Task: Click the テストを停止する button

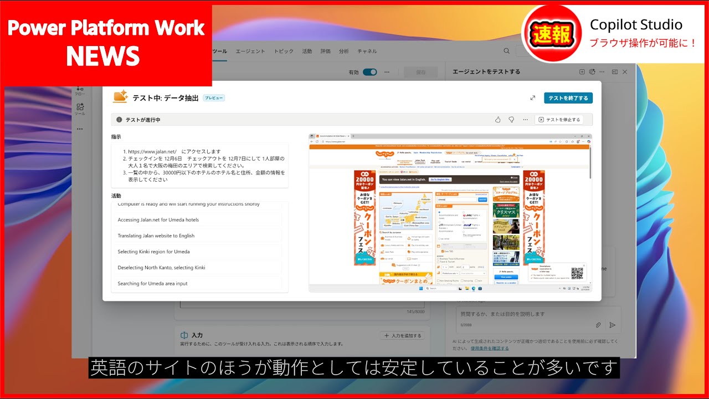Action: (559, 120)
